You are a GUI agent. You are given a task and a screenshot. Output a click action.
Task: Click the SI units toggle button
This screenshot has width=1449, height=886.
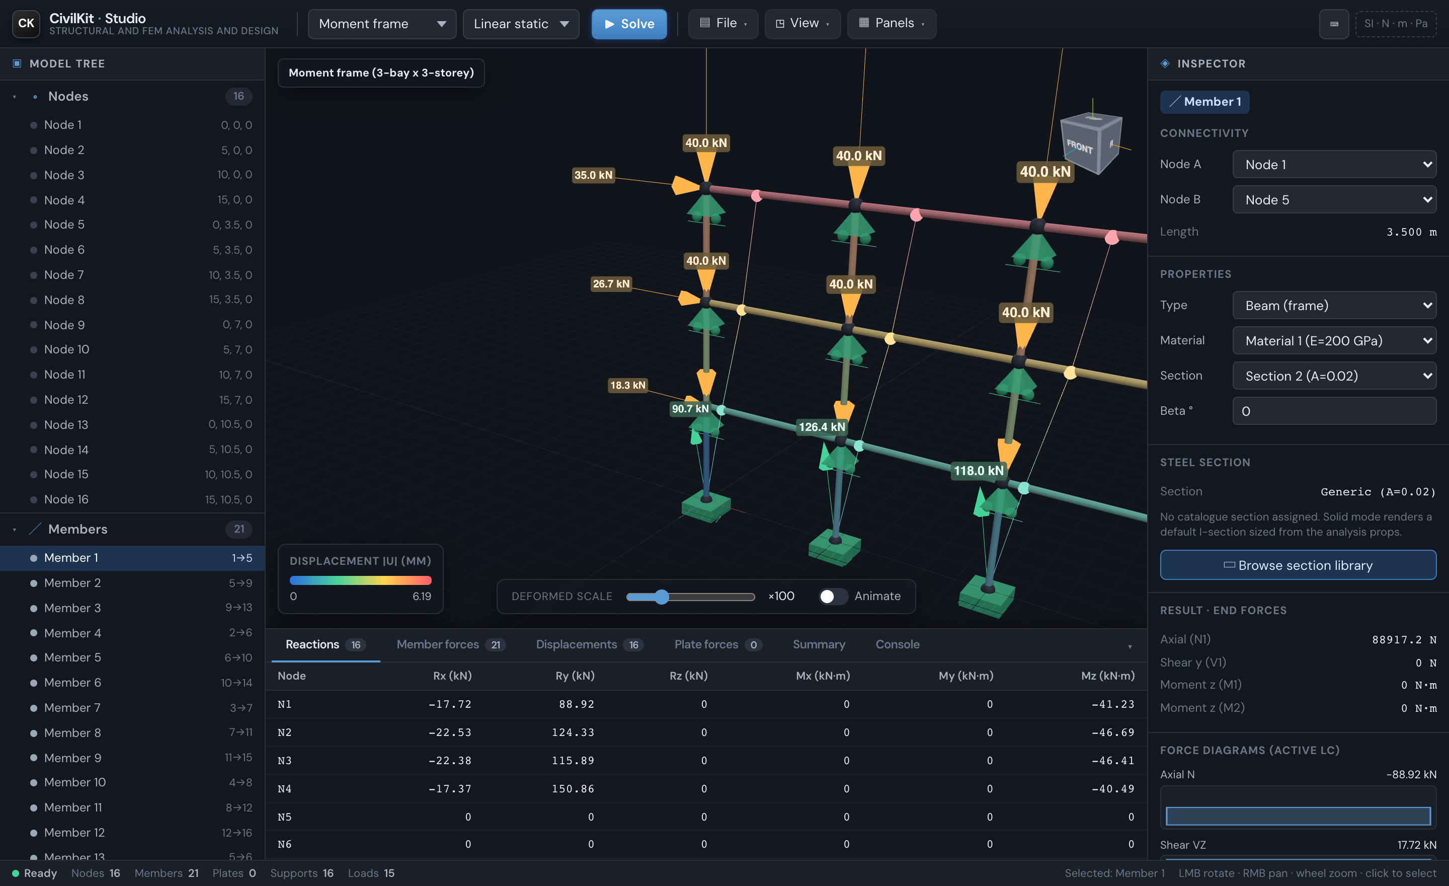tap(1396, 24)
